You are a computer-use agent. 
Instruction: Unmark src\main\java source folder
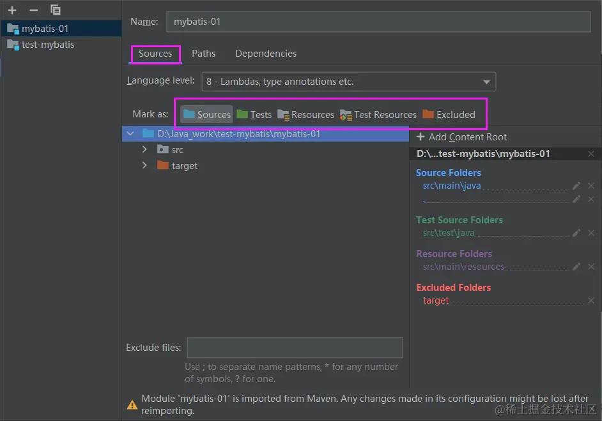coord(591,186)
